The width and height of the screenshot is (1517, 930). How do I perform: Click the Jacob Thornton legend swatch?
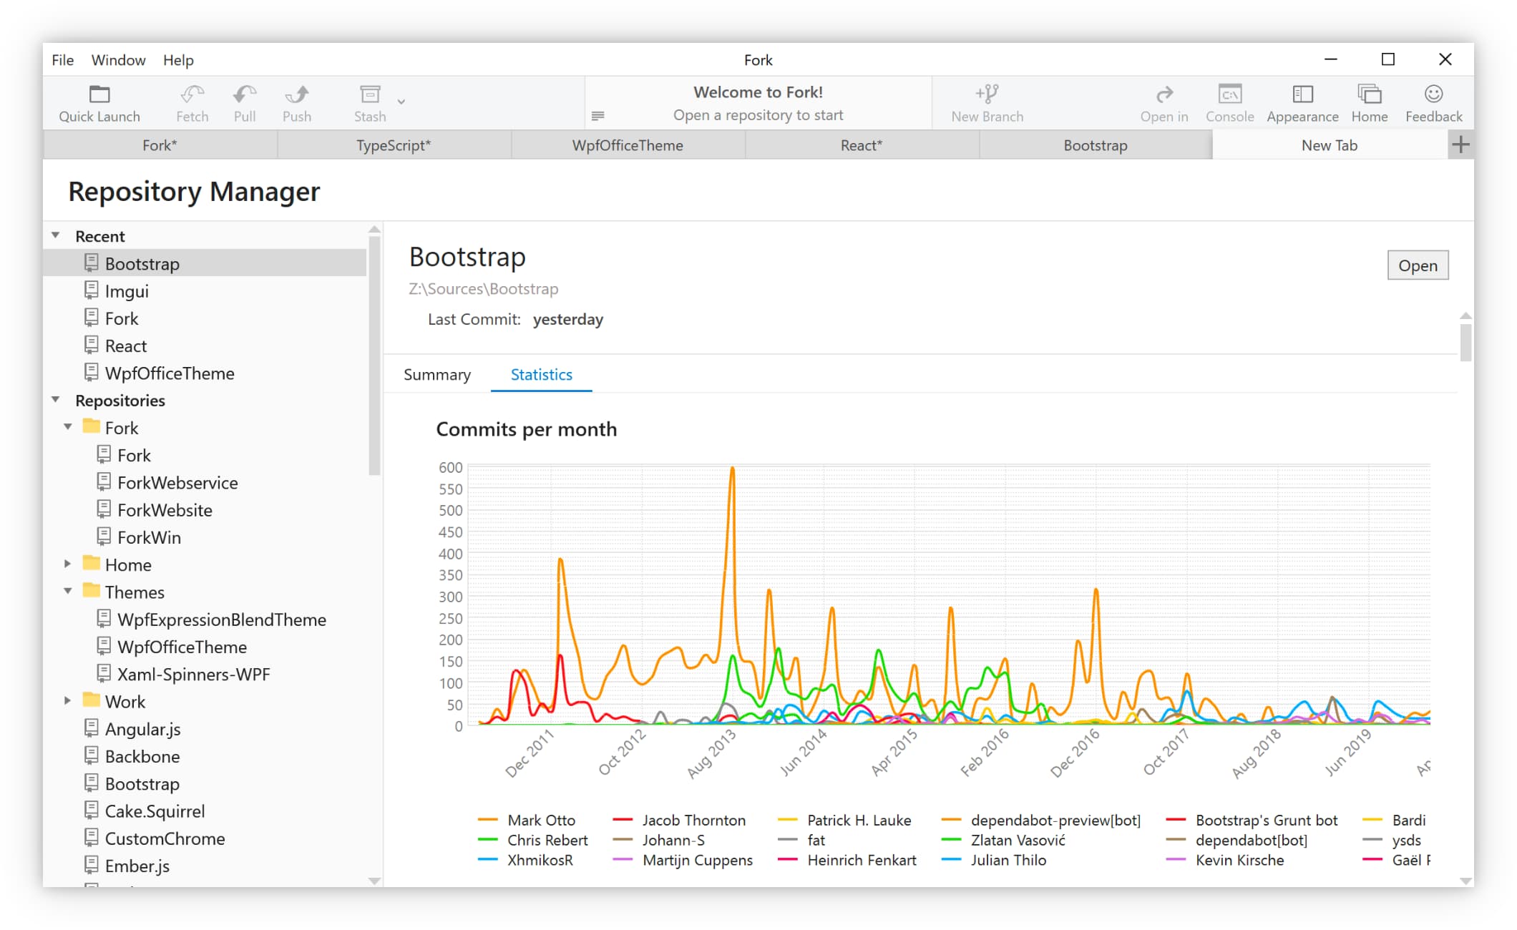(623, 820)
